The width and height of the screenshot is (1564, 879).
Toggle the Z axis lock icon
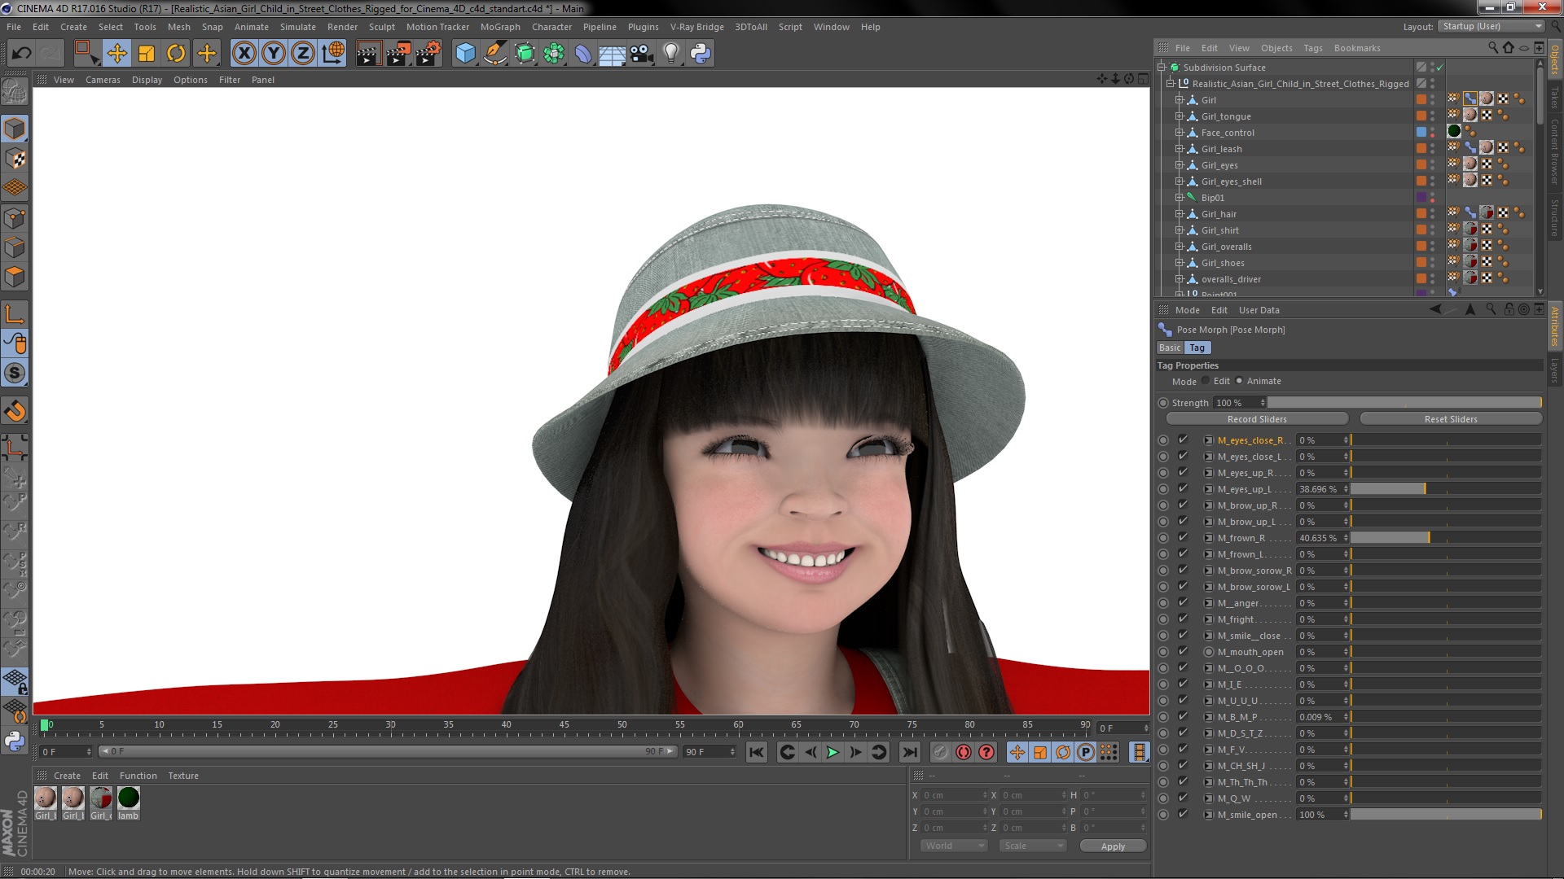[303, 54]
